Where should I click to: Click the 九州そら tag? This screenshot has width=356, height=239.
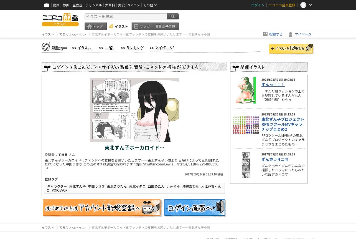tap(173, 186)
